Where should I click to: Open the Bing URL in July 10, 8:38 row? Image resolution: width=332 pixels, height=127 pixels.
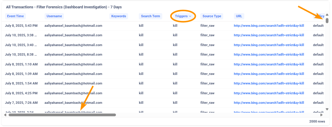pyautogui.click(x=269, y=54)
